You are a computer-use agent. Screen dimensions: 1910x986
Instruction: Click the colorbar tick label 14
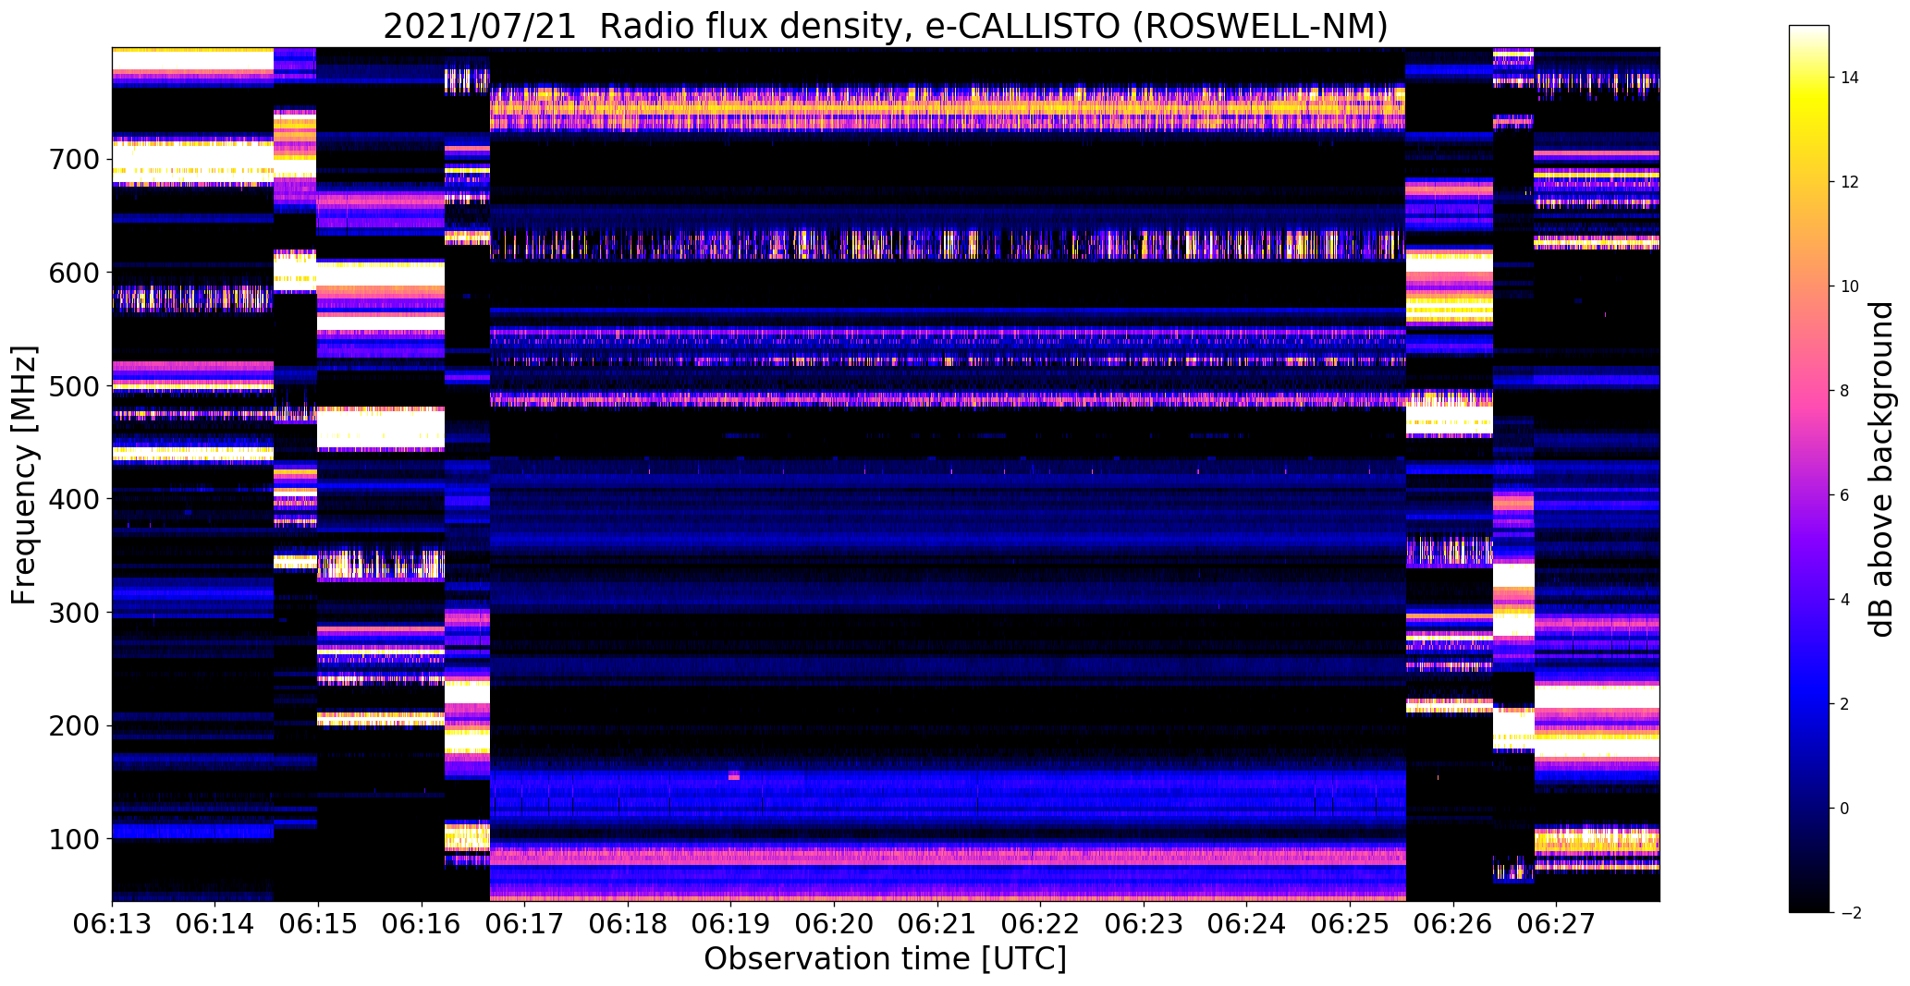click(x=1849, y=78)
